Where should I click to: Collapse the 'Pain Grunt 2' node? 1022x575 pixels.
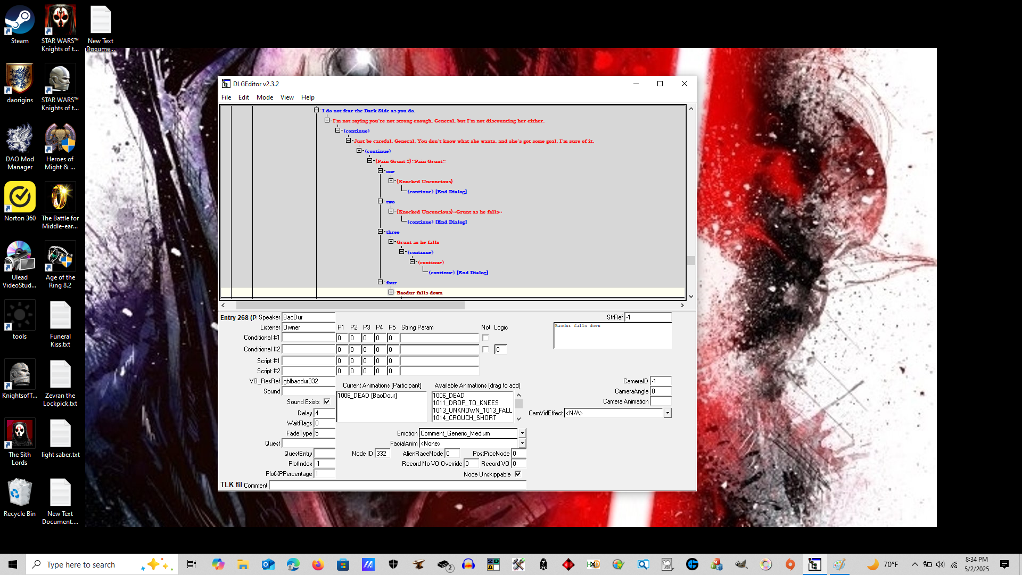pos(369,161)
